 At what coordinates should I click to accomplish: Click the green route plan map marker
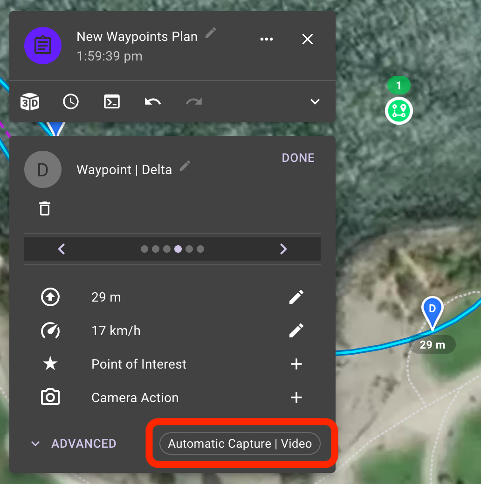point(399,111)
